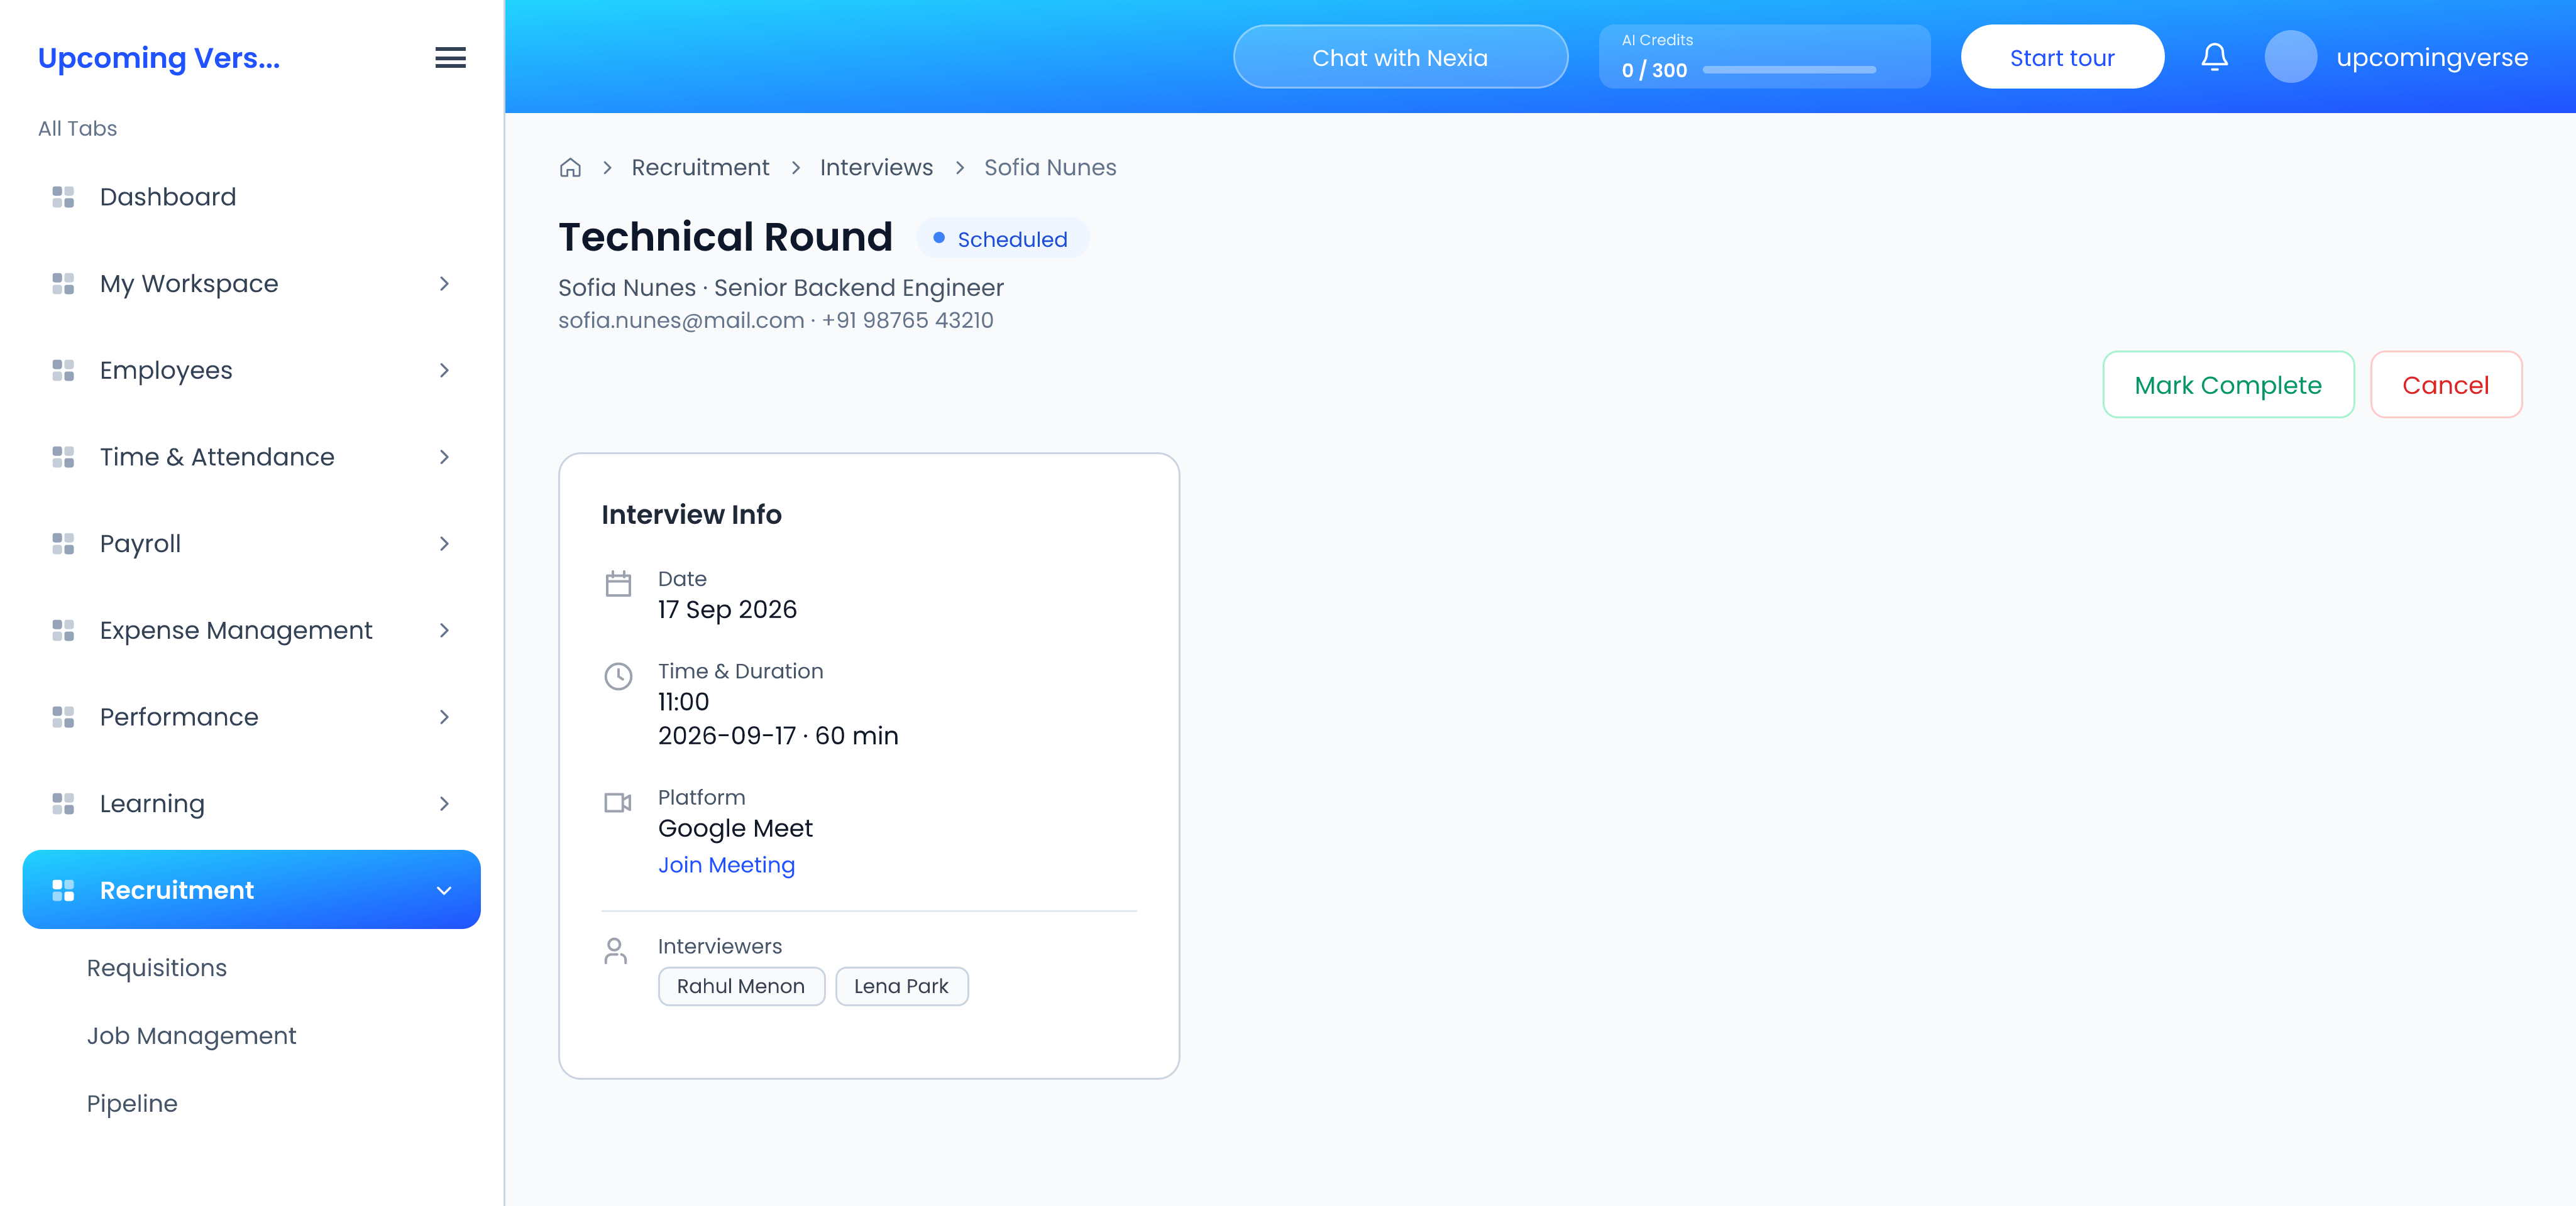Select Payroll label in sidebar
Image resolution: width=2576 pixels, height=1206 pixels.
point(140,543)
